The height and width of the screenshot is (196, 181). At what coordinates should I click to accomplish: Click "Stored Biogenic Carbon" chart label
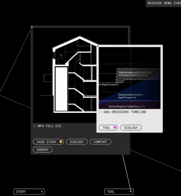tap(127, 107)
